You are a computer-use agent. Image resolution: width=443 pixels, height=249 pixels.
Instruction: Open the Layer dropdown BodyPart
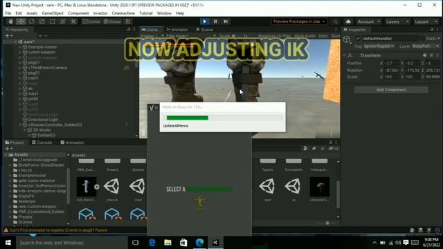(426, 46)
